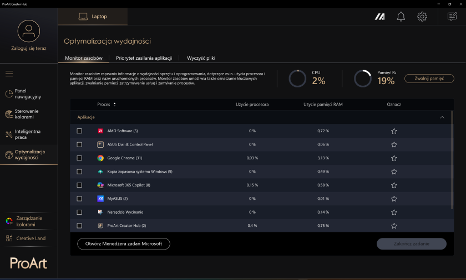This screenshot has width=466, height=280.
Task: Switch to Wyczyść pliki tab
Action: coord(201,58)
